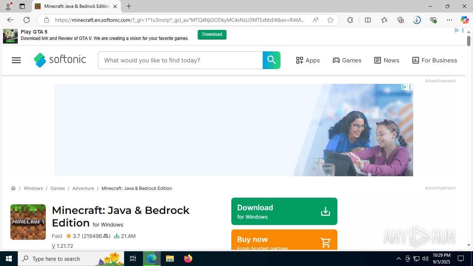
Task: Refresh the page
Action: 27,20
